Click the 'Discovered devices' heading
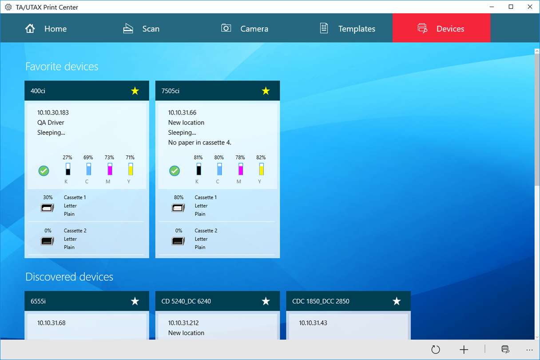 [69, 277]
